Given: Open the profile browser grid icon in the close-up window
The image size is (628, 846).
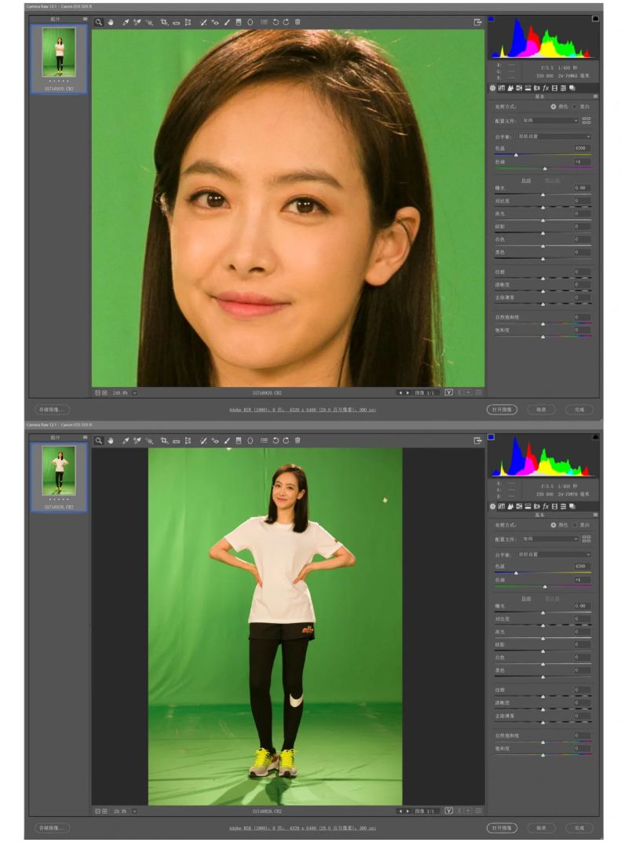Looking at the screenshot, I should pyautogui.click(x=586, y=120).
